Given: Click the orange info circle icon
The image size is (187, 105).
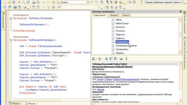Looking at the screenshot, I should [121, 2].
